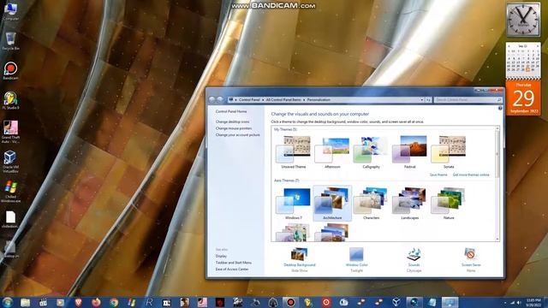
Task: Apply the Landscapes Aero theme
Action: (410, 204)
